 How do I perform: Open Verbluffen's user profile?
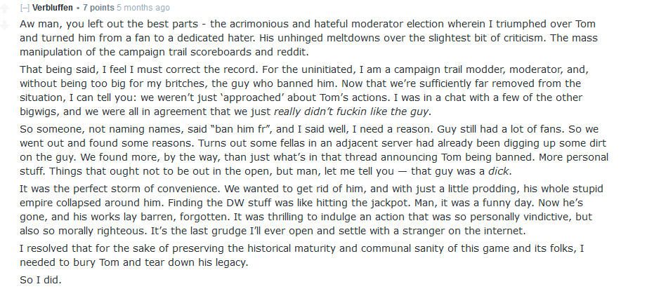click(53, 8)
